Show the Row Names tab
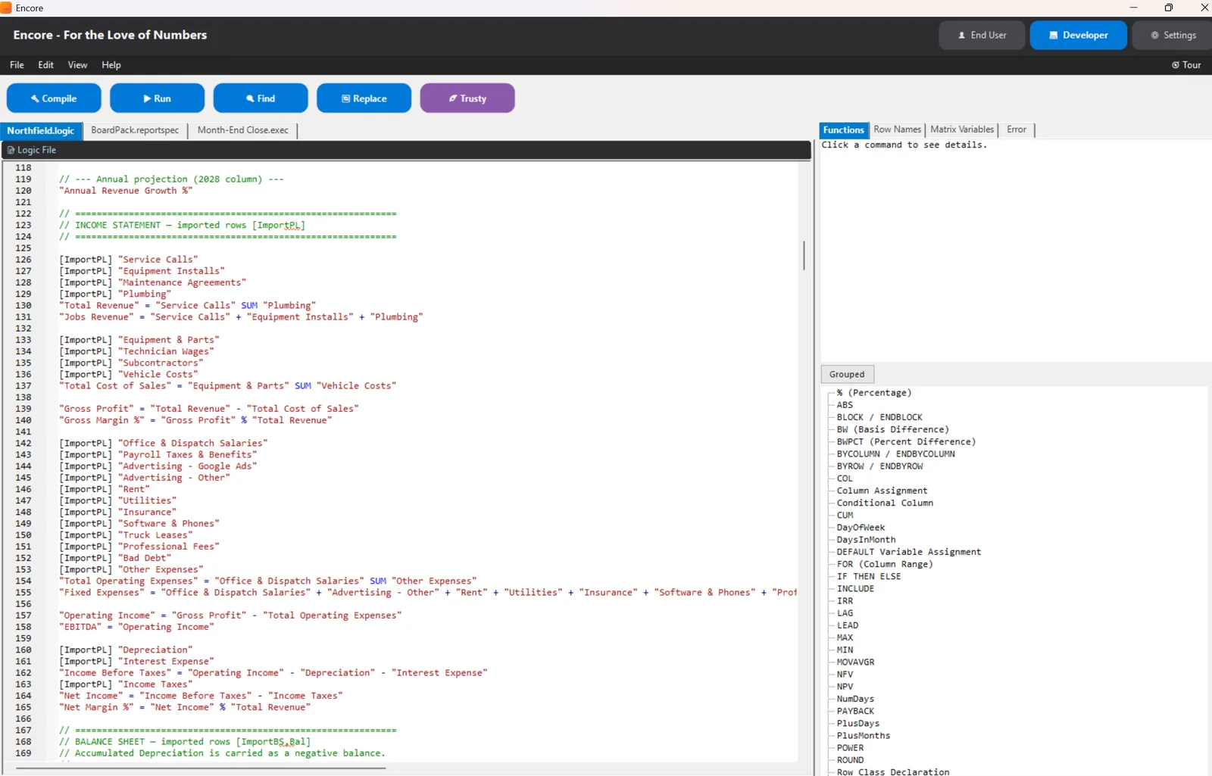The width and height of the screenshot is (1212, 776). pos(898,130)
